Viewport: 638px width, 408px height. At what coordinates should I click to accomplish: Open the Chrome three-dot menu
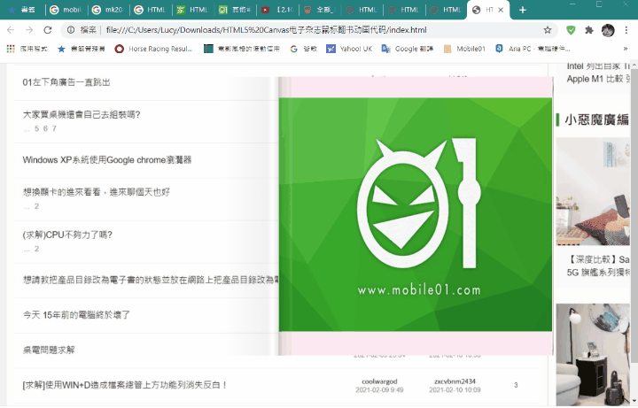pos(626,30)
